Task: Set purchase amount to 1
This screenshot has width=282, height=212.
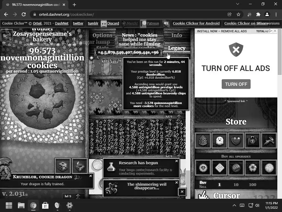Action: pos(219,185)
